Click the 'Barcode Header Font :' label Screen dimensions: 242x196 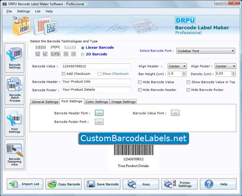pyautogui.click(x=72, y=113)
